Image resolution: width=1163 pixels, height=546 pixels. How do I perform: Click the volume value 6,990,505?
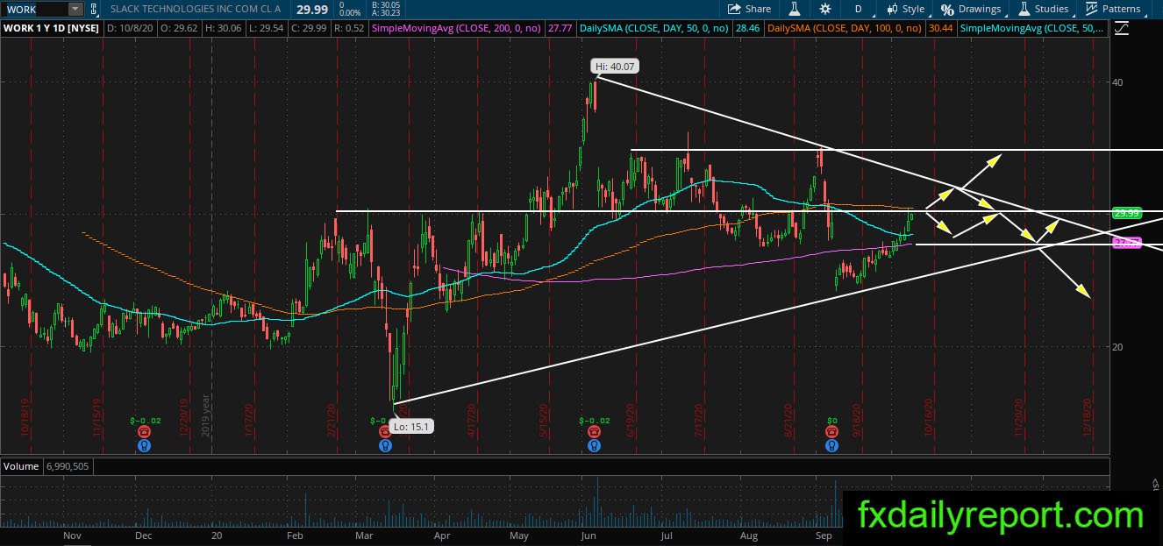click(x=68, y=466)
